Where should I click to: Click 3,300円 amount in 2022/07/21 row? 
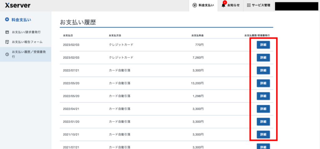pos(198,70)
